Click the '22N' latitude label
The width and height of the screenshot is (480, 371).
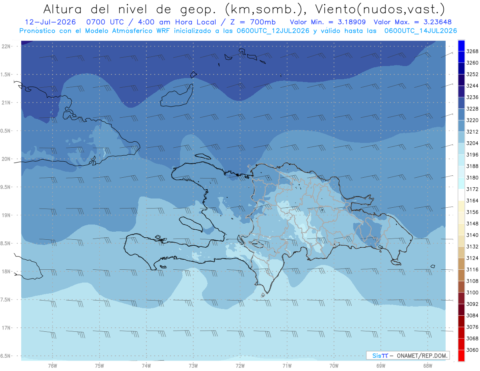[x=6, y=46]
